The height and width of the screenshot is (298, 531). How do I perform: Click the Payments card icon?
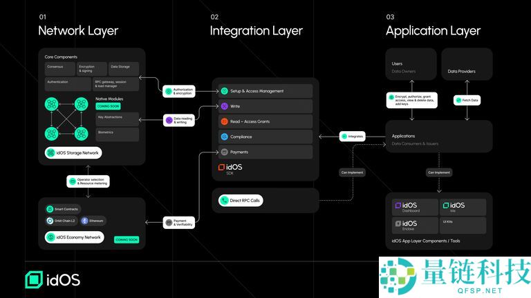(x=225, y=152)
